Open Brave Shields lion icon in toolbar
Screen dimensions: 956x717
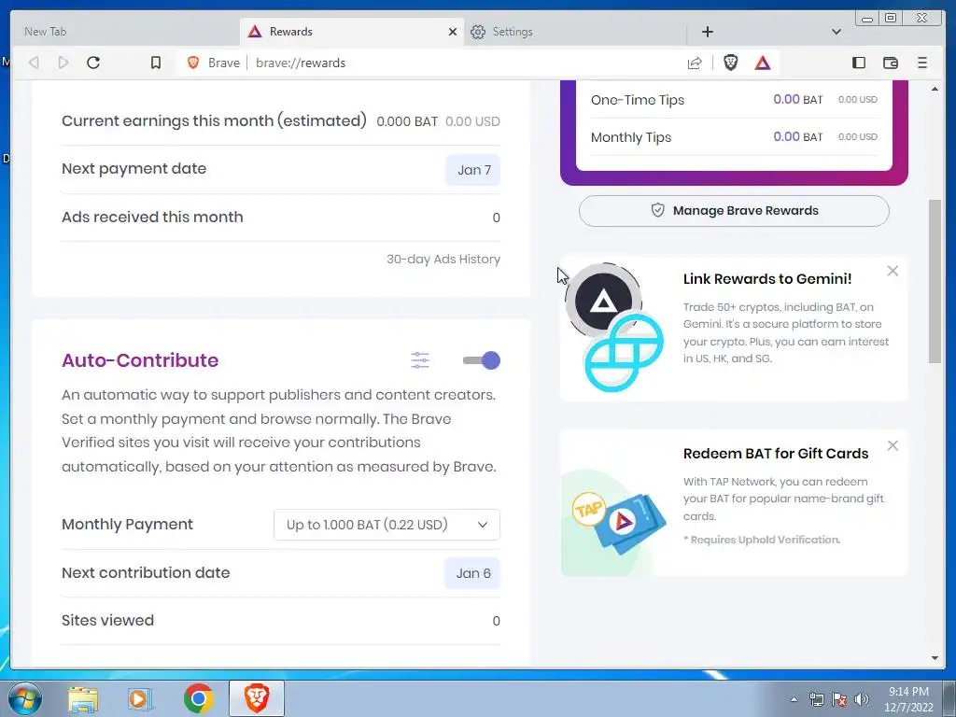click(x=730, y=63)
